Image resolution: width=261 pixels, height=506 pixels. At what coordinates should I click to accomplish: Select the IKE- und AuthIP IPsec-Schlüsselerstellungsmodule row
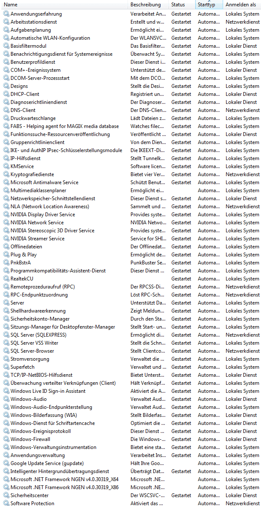point(66,150)
